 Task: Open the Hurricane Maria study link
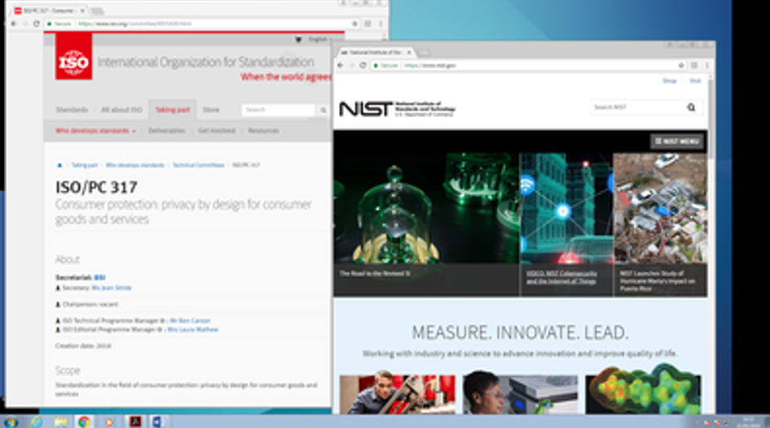(657, 281)
